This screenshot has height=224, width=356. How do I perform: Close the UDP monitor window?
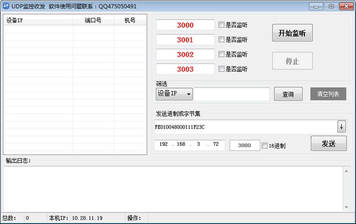(x=347, y=7)
